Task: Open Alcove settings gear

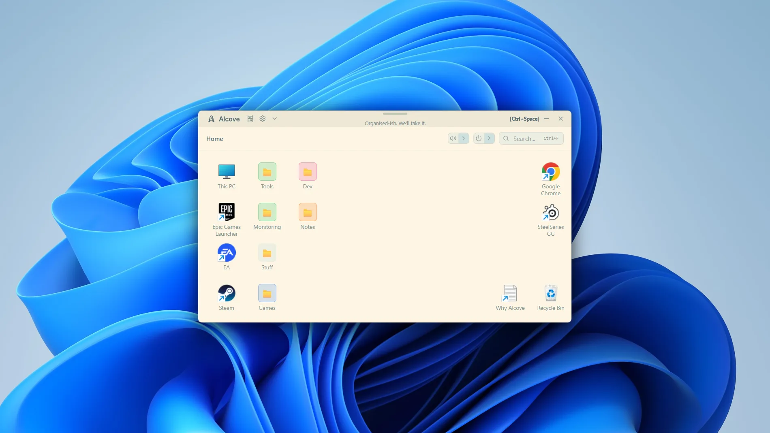Action: coord(263,119)
